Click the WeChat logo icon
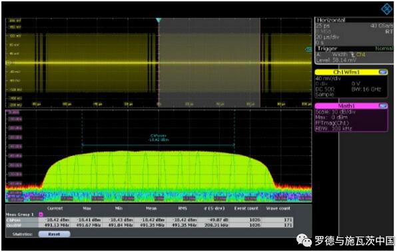Viewport: 397px width, 252px height. pos(304,240)
